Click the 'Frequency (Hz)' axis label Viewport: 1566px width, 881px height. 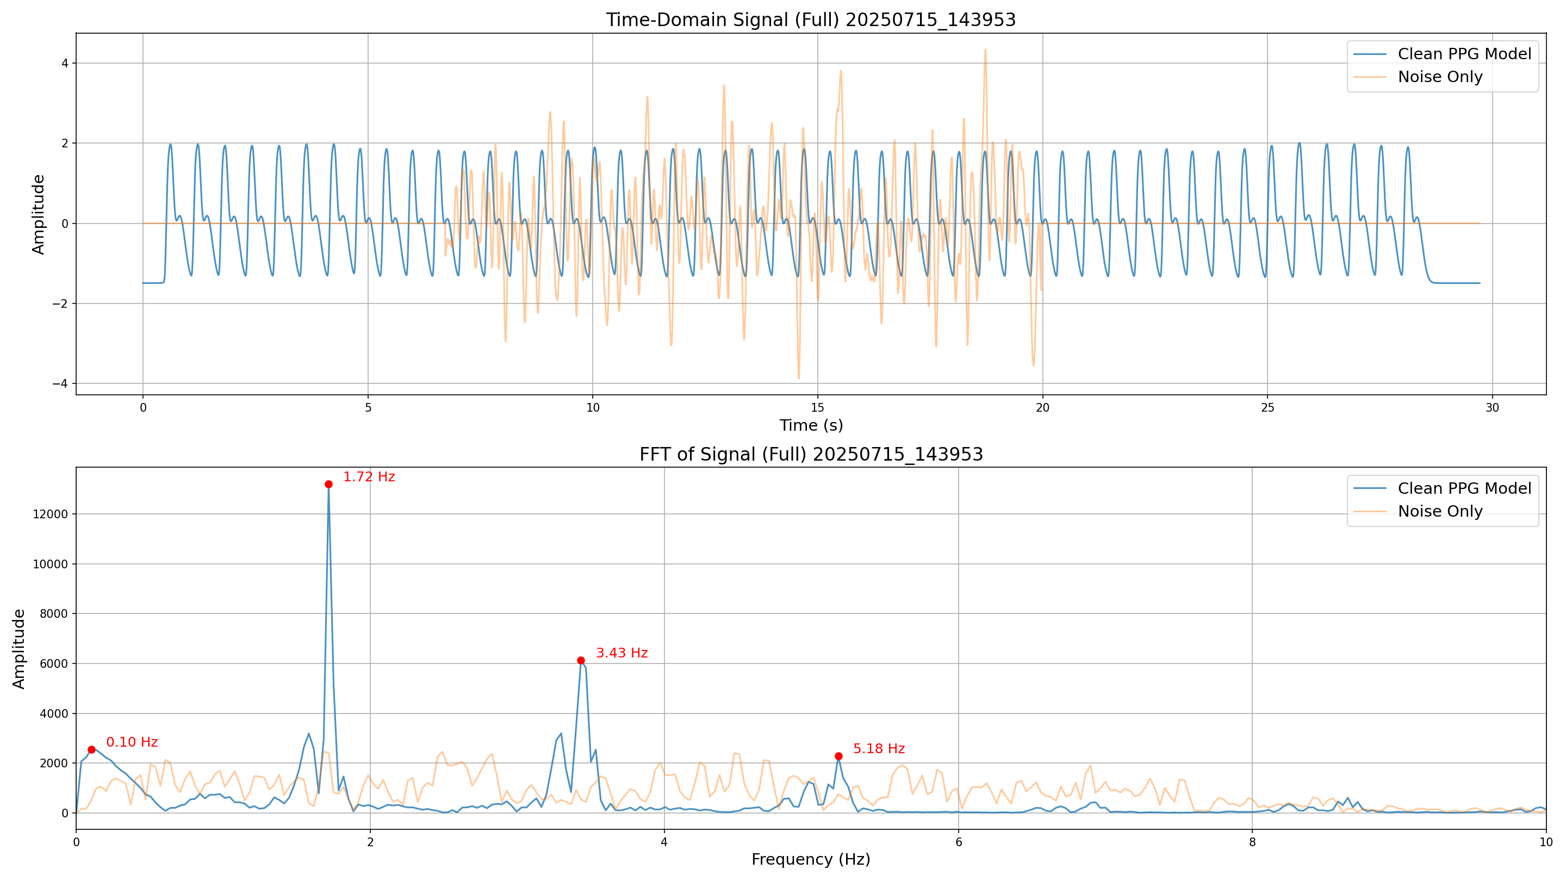pyautogui.click(x=810, y=859)
